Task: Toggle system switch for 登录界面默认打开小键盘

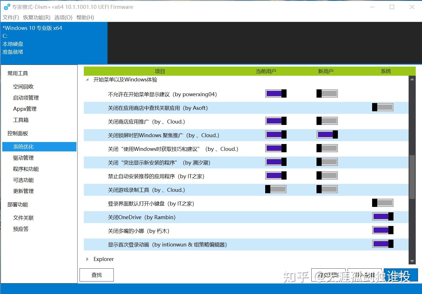Action: [x=383, y=203]
